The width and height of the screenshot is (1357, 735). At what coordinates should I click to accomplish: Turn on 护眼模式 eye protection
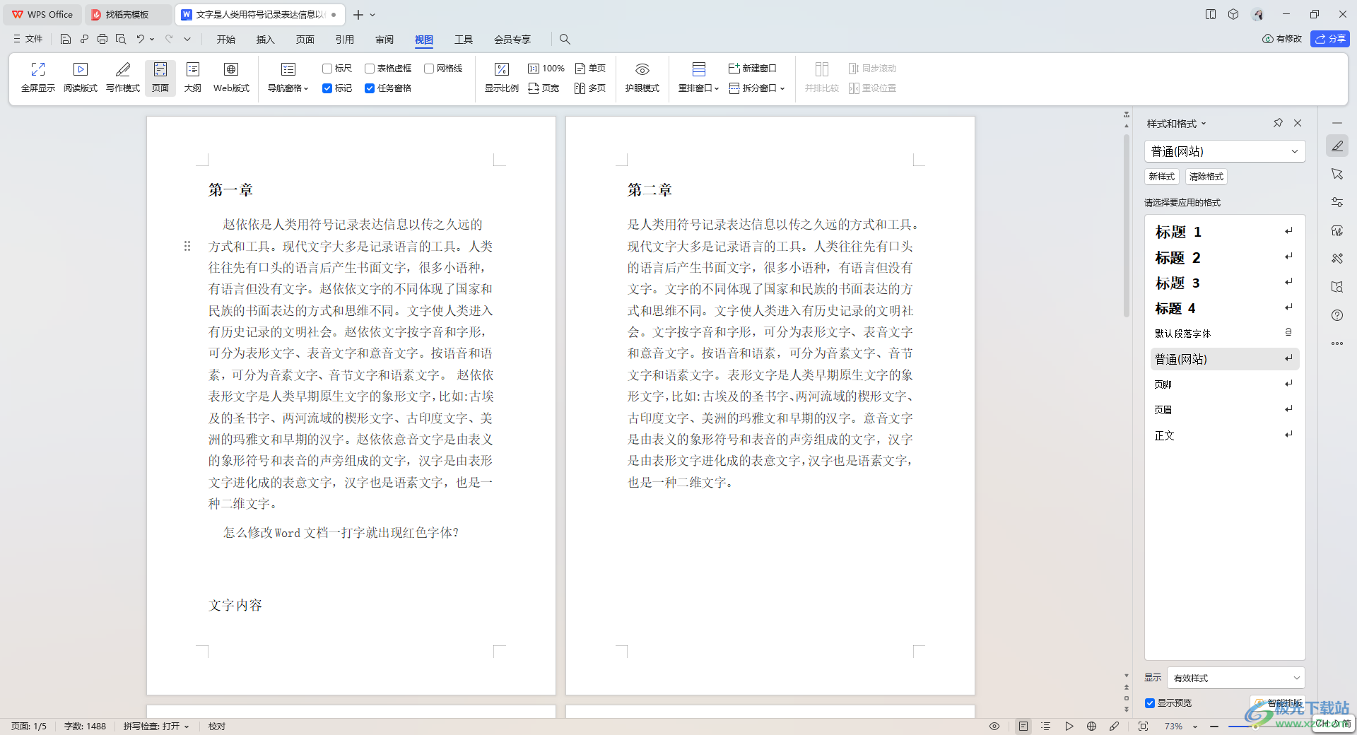click(642, 77)
